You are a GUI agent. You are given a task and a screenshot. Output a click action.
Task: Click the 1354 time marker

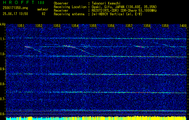75,25
